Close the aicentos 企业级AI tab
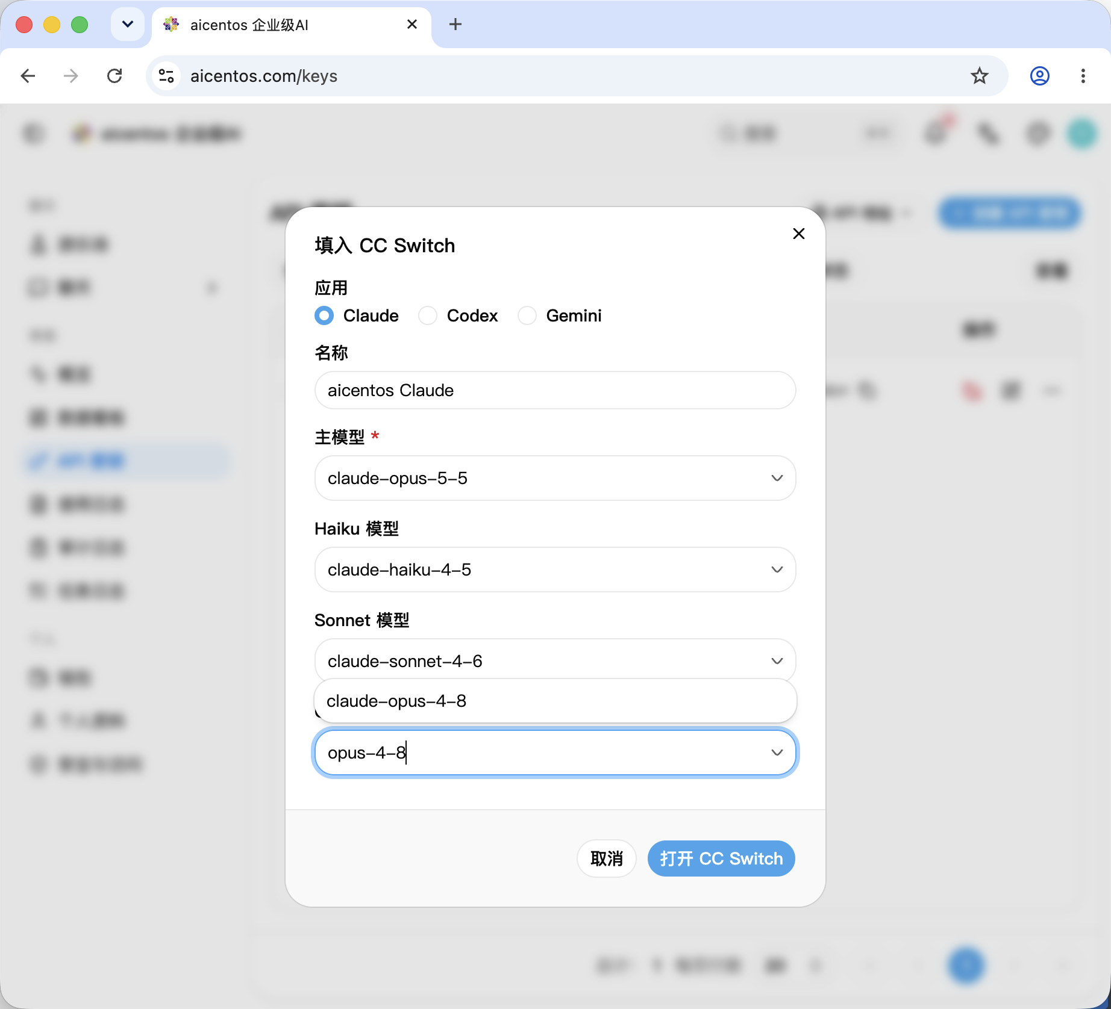Viewport: 1111px width, 1009px height. (x=412, y=25)
